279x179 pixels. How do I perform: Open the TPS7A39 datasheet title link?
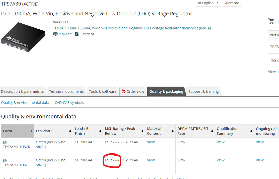point(132,28)
